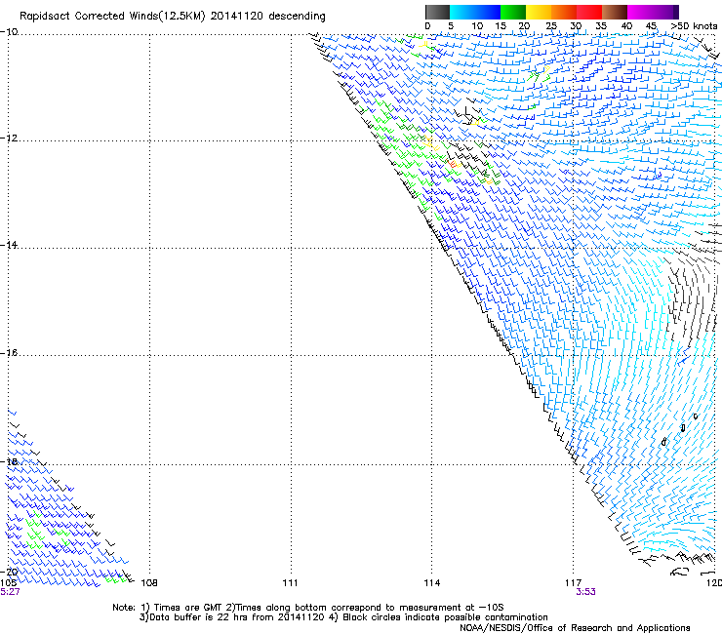The image size is (722, 634).
Task: Click the '>50 knots' legend label
Action: click(694, 26)
